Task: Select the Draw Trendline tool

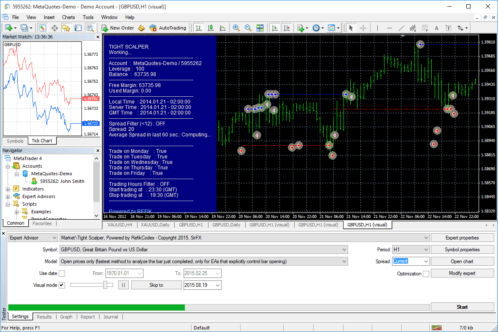Action: coord(401,28)
